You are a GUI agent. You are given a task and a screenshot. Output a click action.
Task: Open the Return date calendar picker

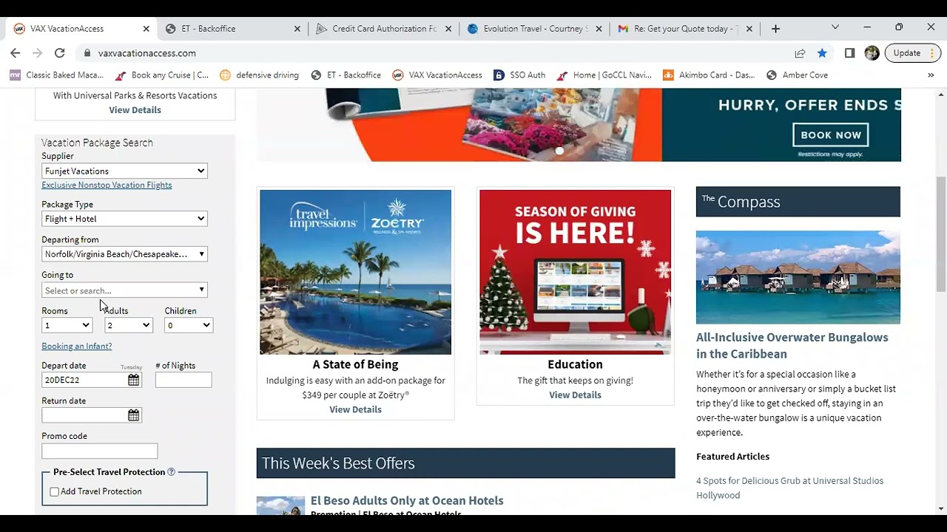tap(133, 415)
